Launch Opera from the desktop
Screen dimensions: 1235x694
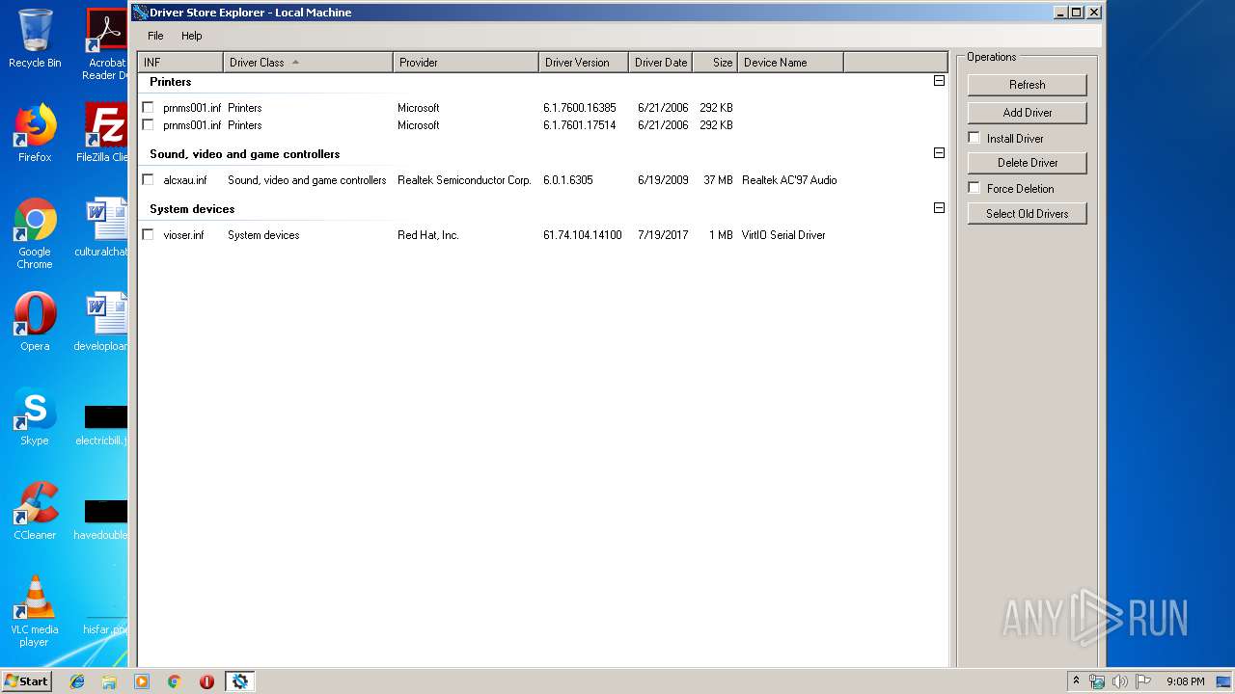pyautogui.click(x=35, y=322)
